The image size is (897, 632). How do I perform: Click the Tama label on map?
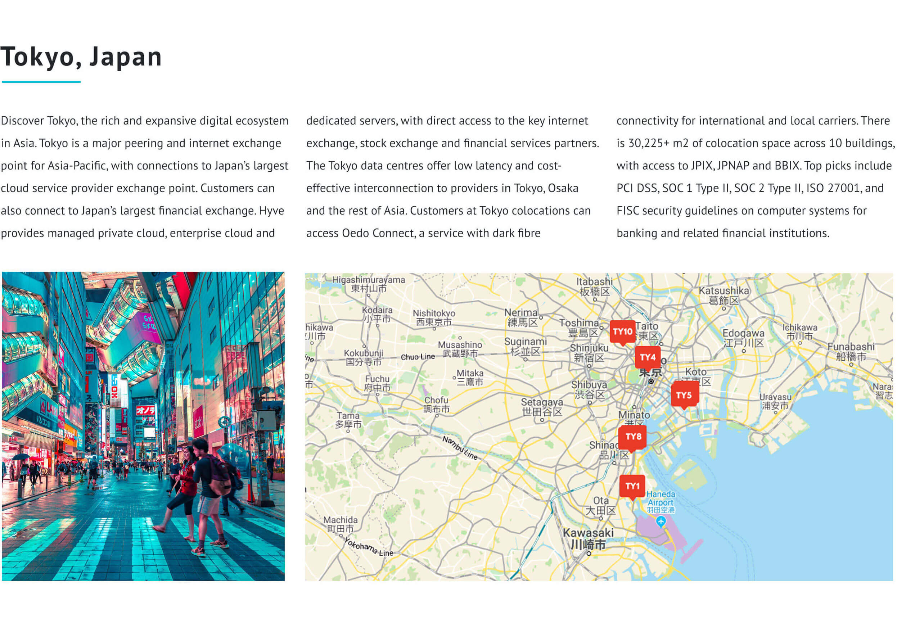coord(348,420)
